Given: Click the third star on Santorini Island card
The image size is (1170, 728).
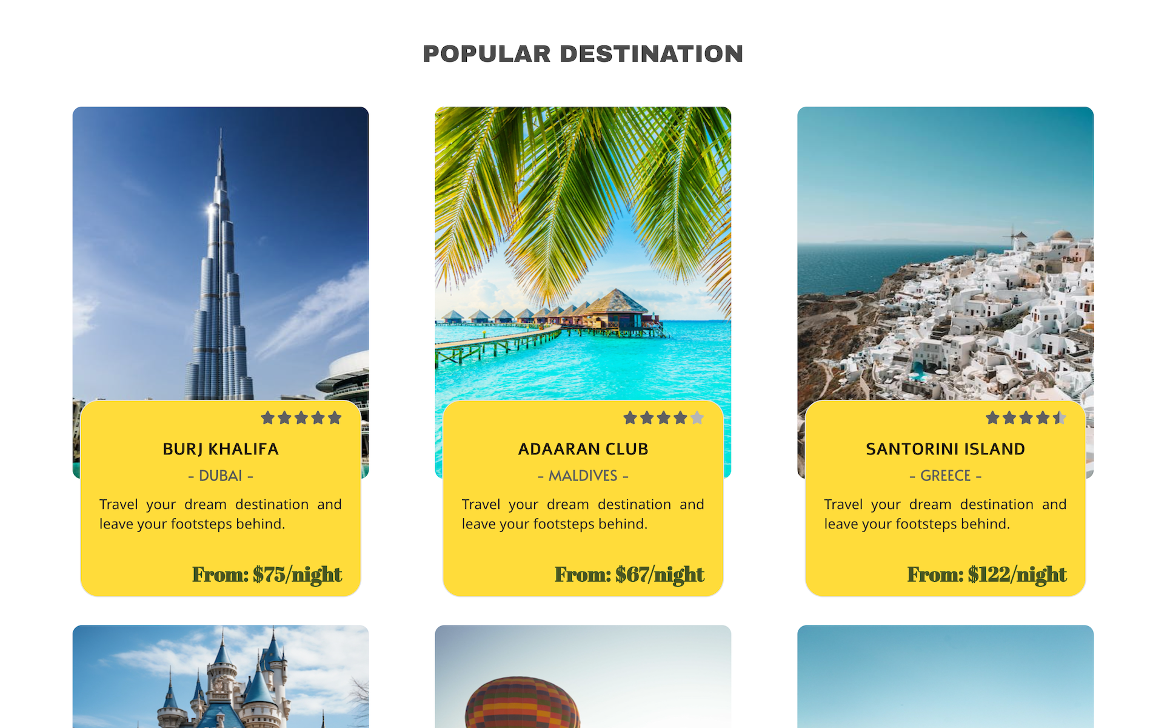Looking at the screenshot, I should 1026,418.
